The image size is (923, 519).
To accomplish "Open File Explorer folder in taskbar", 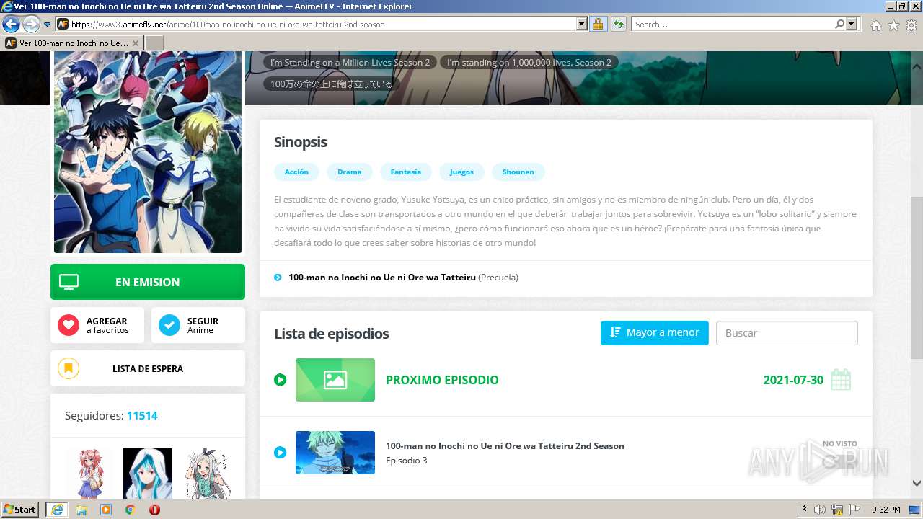I will pos(81,510).
